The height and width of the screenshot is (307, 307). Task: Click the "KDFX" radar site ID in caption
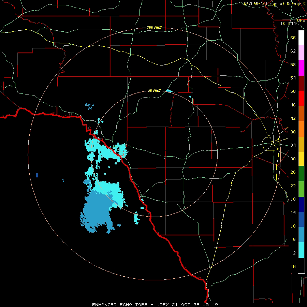tap(163, 305)
